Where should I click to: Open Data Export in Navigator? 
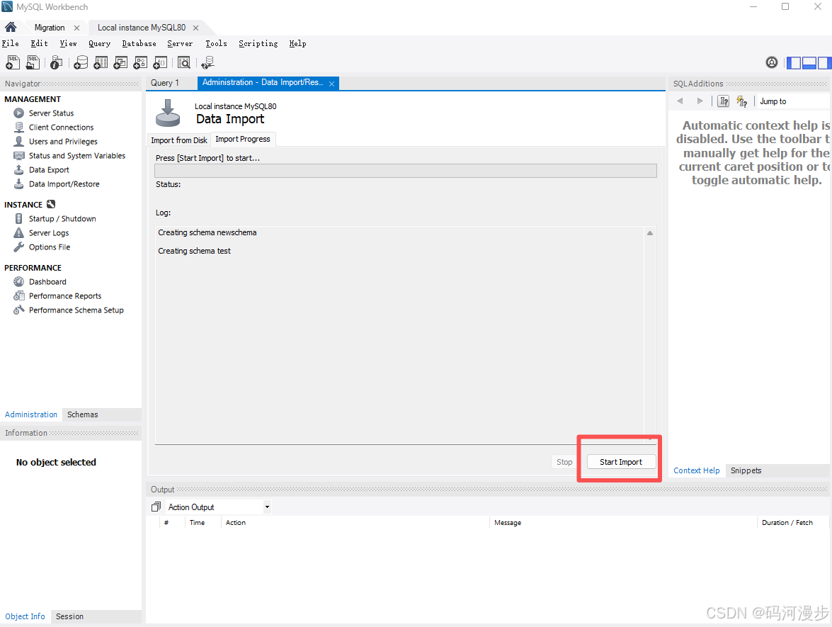click(x=49, y=170)
